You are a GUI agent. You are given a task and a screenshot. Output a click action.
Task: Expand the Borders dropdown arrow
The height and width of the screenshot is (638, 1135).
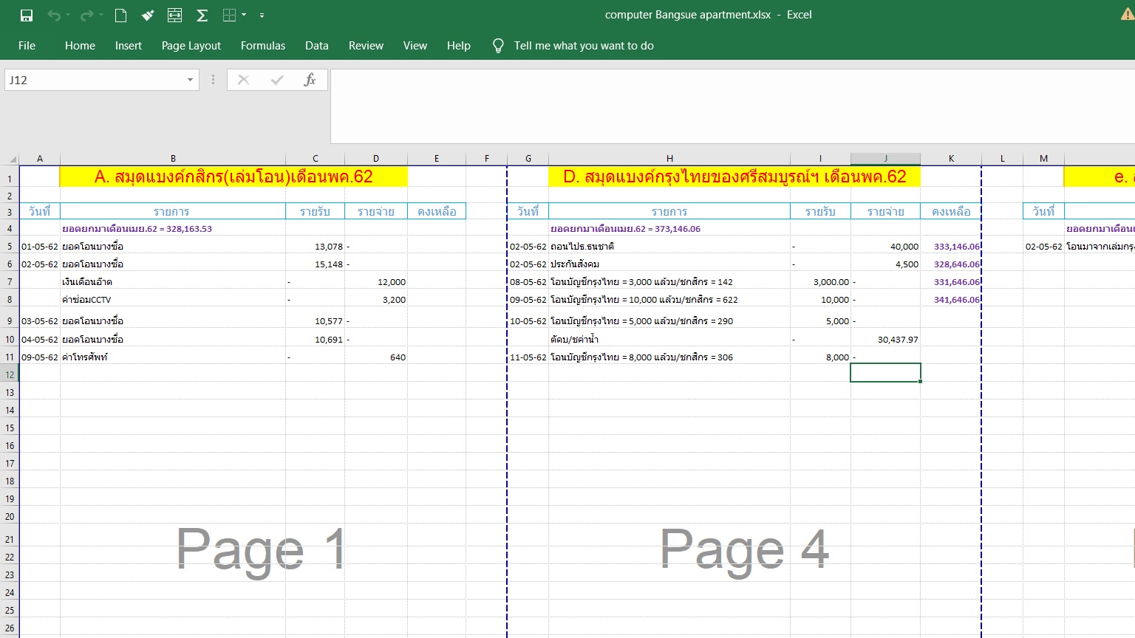[244, 15]
